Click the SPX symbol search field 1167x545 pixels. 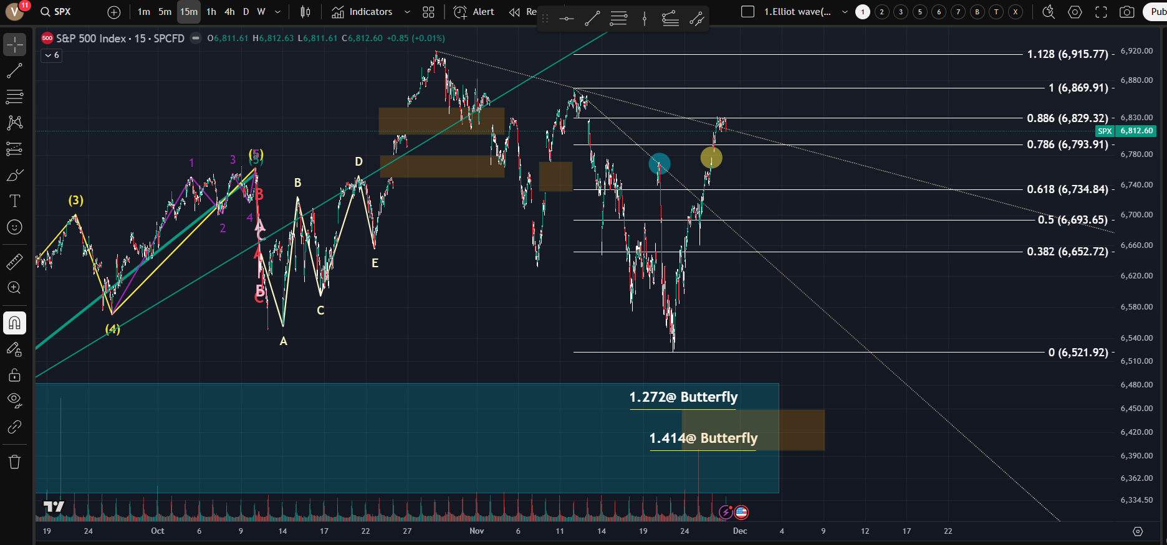pos(56,12)
